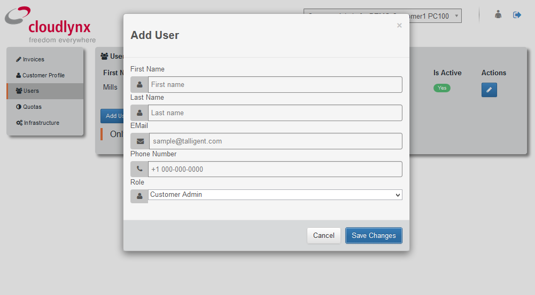This screenshot has height=295, width=535.
Task: Click the Phone Number input field
Action: (275, 169)
